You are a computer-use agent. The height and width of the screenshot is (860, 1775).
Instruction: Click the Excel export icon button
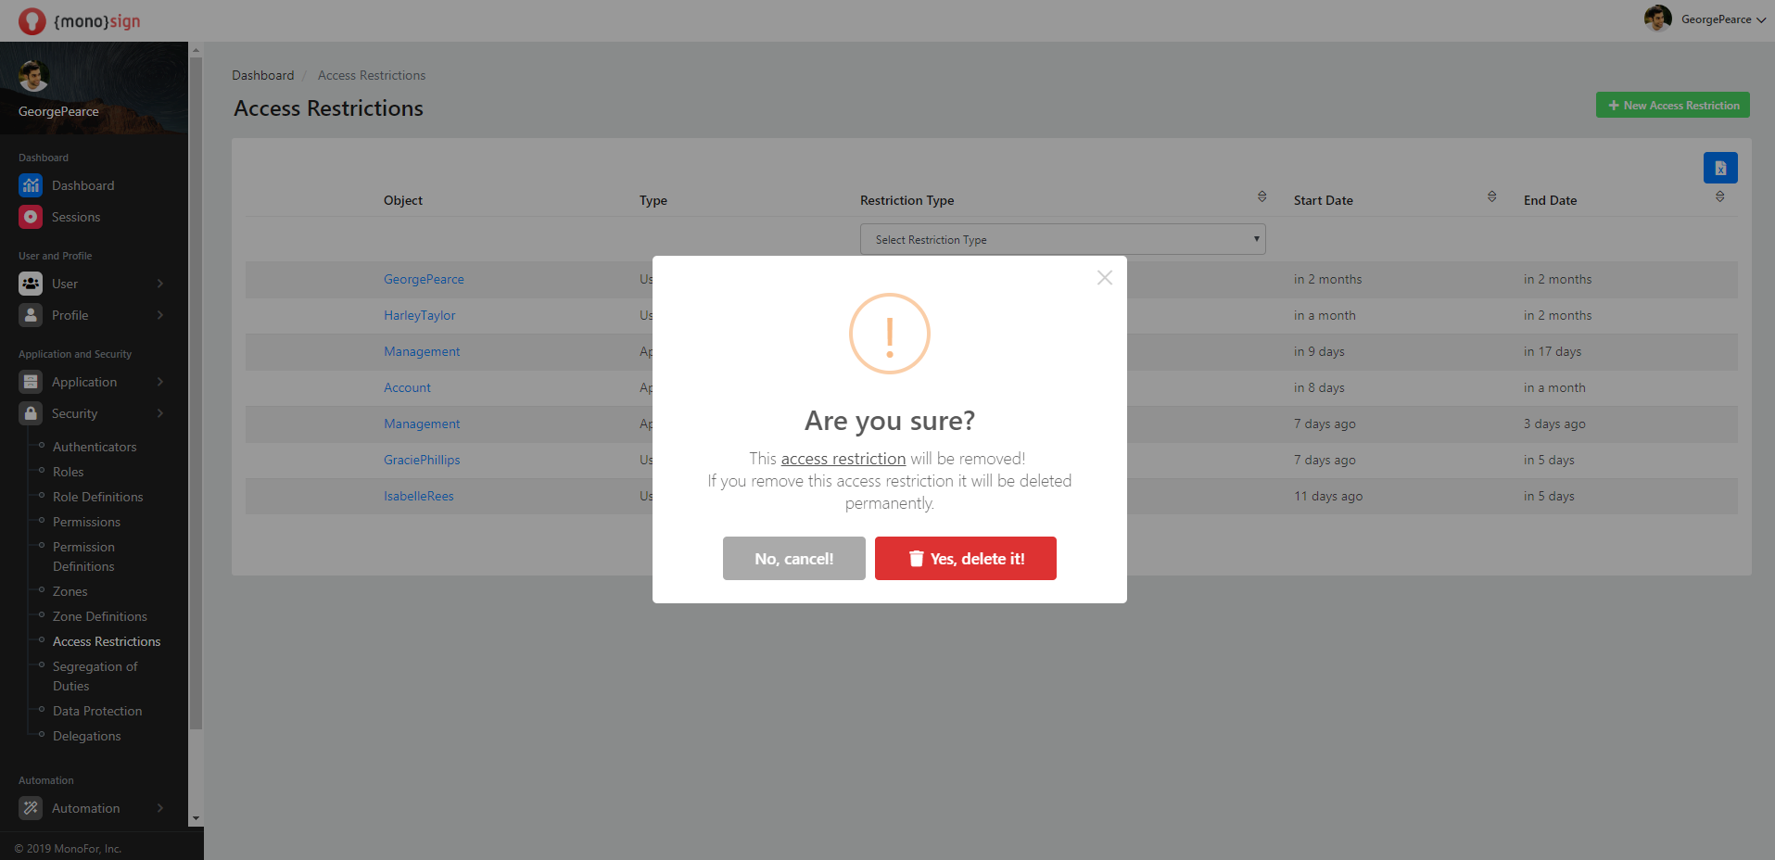point(1719,168)
